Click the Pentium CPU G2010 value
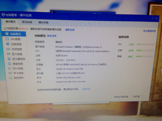This screenshot has height=121, width=162. pos(83,51)
